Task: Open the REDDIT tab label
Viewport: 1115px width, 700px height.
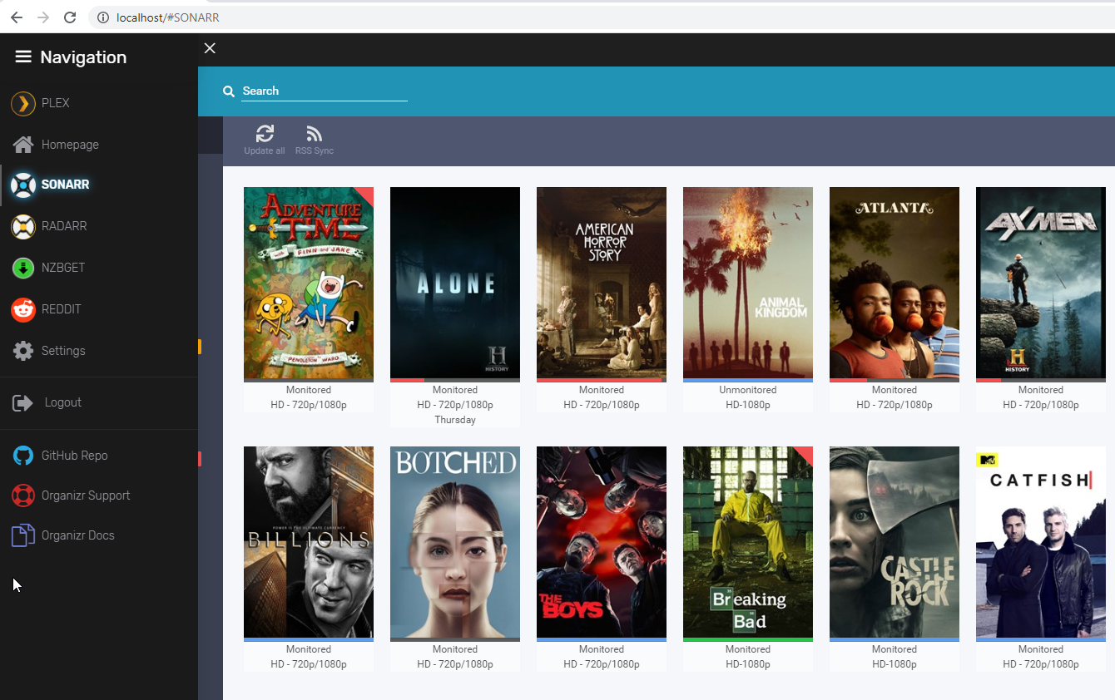Action: tap(62, 309)
